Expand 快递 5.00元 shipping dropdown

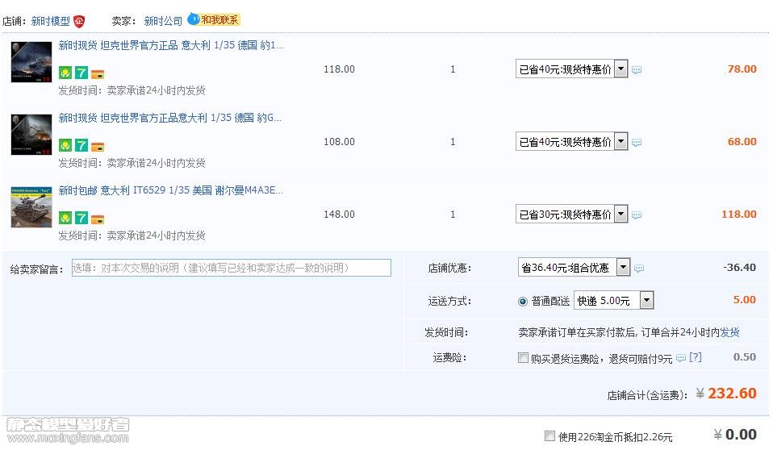pos(614,300)
